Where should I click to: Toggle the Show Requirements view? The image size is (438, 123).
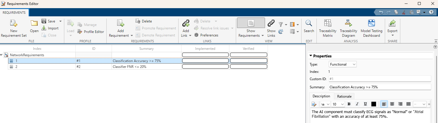tap(251, 23)
